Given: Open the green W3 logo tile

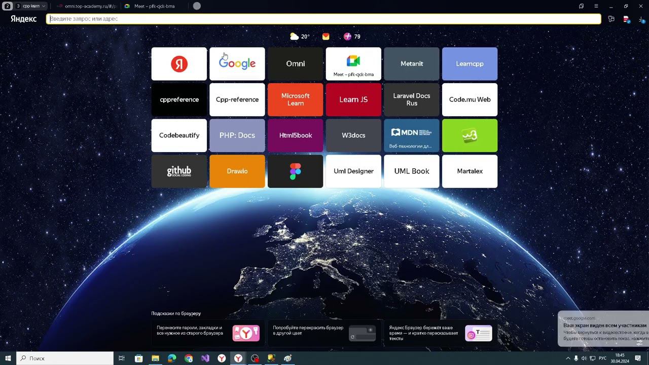Looking at the screenshot, I should click(470, 135).
